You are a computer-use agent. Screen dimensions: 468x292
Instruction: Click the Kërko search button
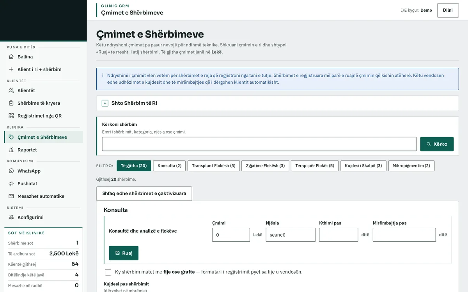click(x=437, y=144)
